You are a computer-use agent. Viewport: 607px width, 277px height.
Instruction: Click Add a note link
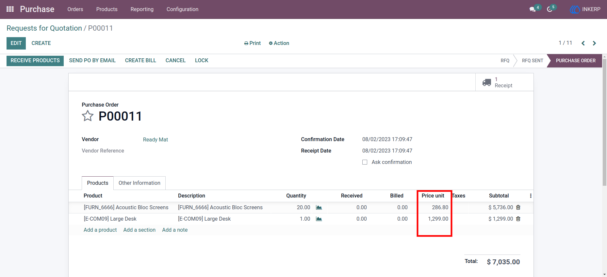175,230
